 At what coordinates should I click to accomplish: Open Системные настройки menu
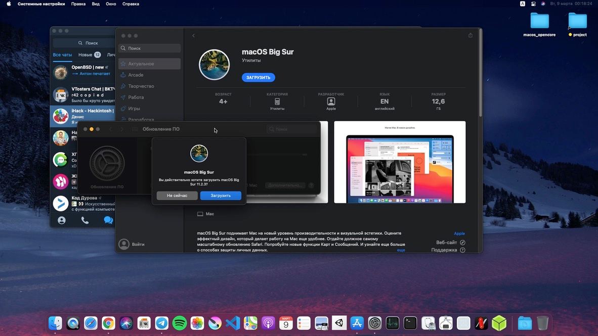41,4
